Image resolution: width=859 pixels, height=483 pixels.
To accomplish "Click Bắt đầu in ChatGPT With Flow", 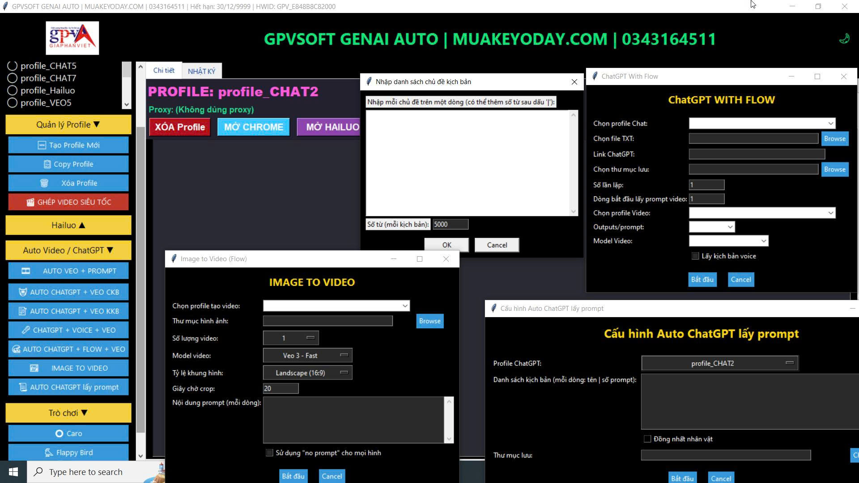I will tap(702, 280).
